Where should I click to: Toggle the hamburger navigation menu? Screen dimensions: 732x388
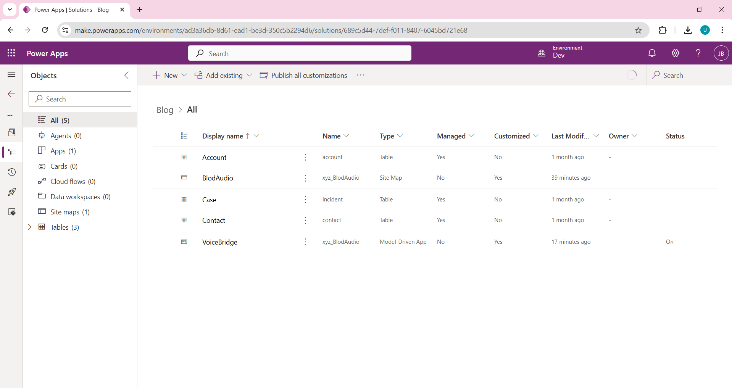click(11, 75)
